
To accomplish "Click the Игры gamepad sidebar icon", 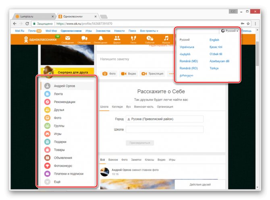I will coord(48,134).
